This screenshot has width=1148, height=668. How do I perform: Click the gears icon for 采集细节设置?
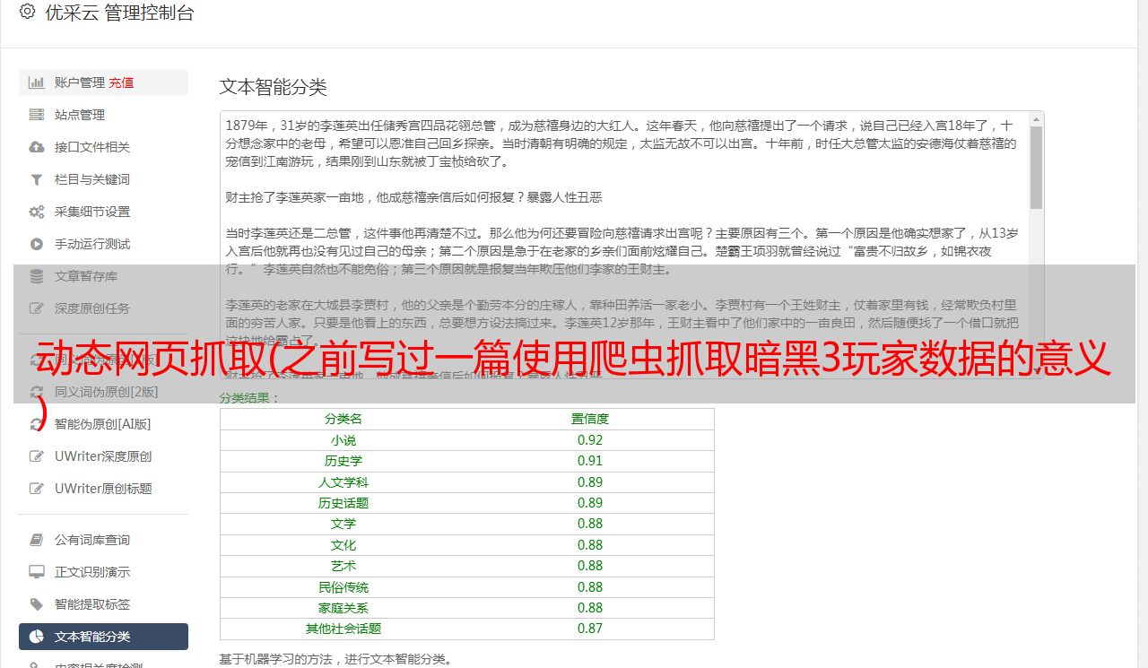click(37, 212)
